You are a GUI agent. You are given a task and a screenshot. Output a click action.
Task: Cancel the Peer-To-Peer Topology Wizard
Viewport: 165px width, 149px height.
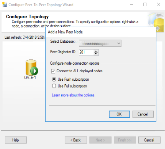(149, 140)
